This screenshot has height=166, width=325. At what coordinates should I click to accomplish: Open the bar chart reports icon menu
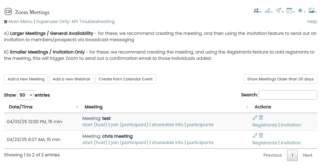pyautogui.click(x=268, y=10)
